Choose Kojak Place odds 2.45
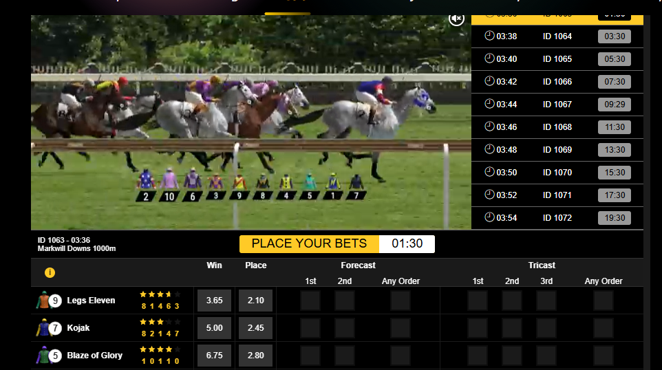662x370 pixels. [255, 328]
